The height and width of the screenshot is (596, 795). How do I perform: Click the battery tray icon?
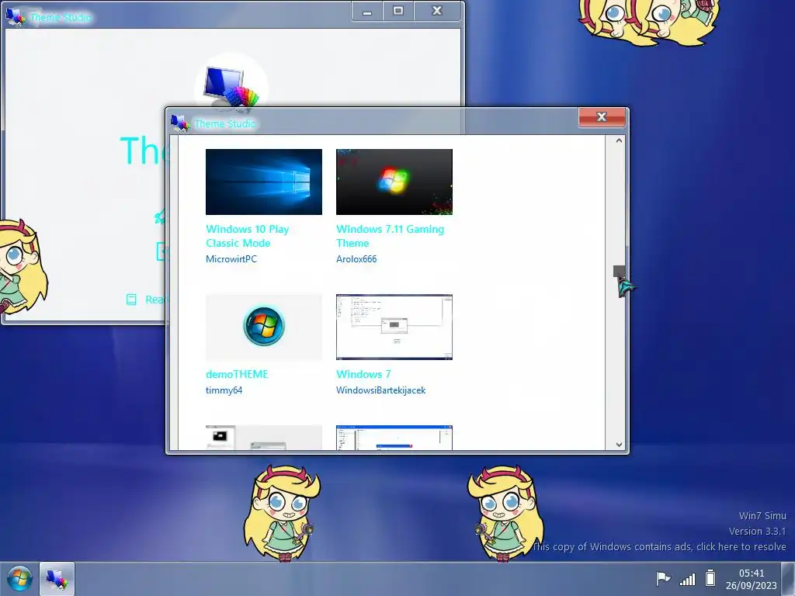click(x=710, y=578)
